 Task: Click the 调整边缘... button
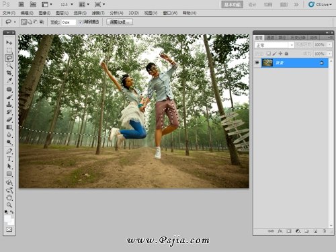click(x=120, y=22)
